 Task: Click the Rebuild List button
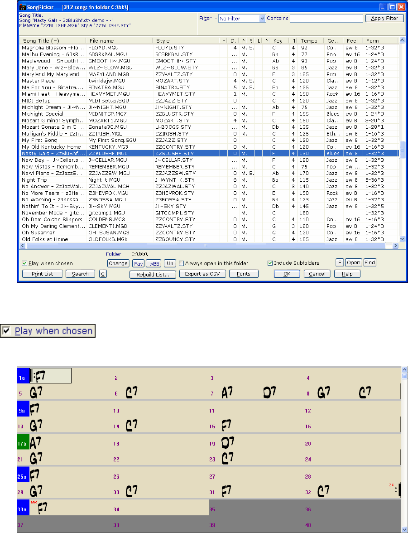point(153,274)
